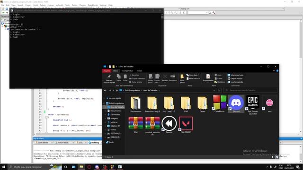Refresh the File Explorer address bar
The height and width of the screenshot is (170, 303).
[x=219, y=90]
